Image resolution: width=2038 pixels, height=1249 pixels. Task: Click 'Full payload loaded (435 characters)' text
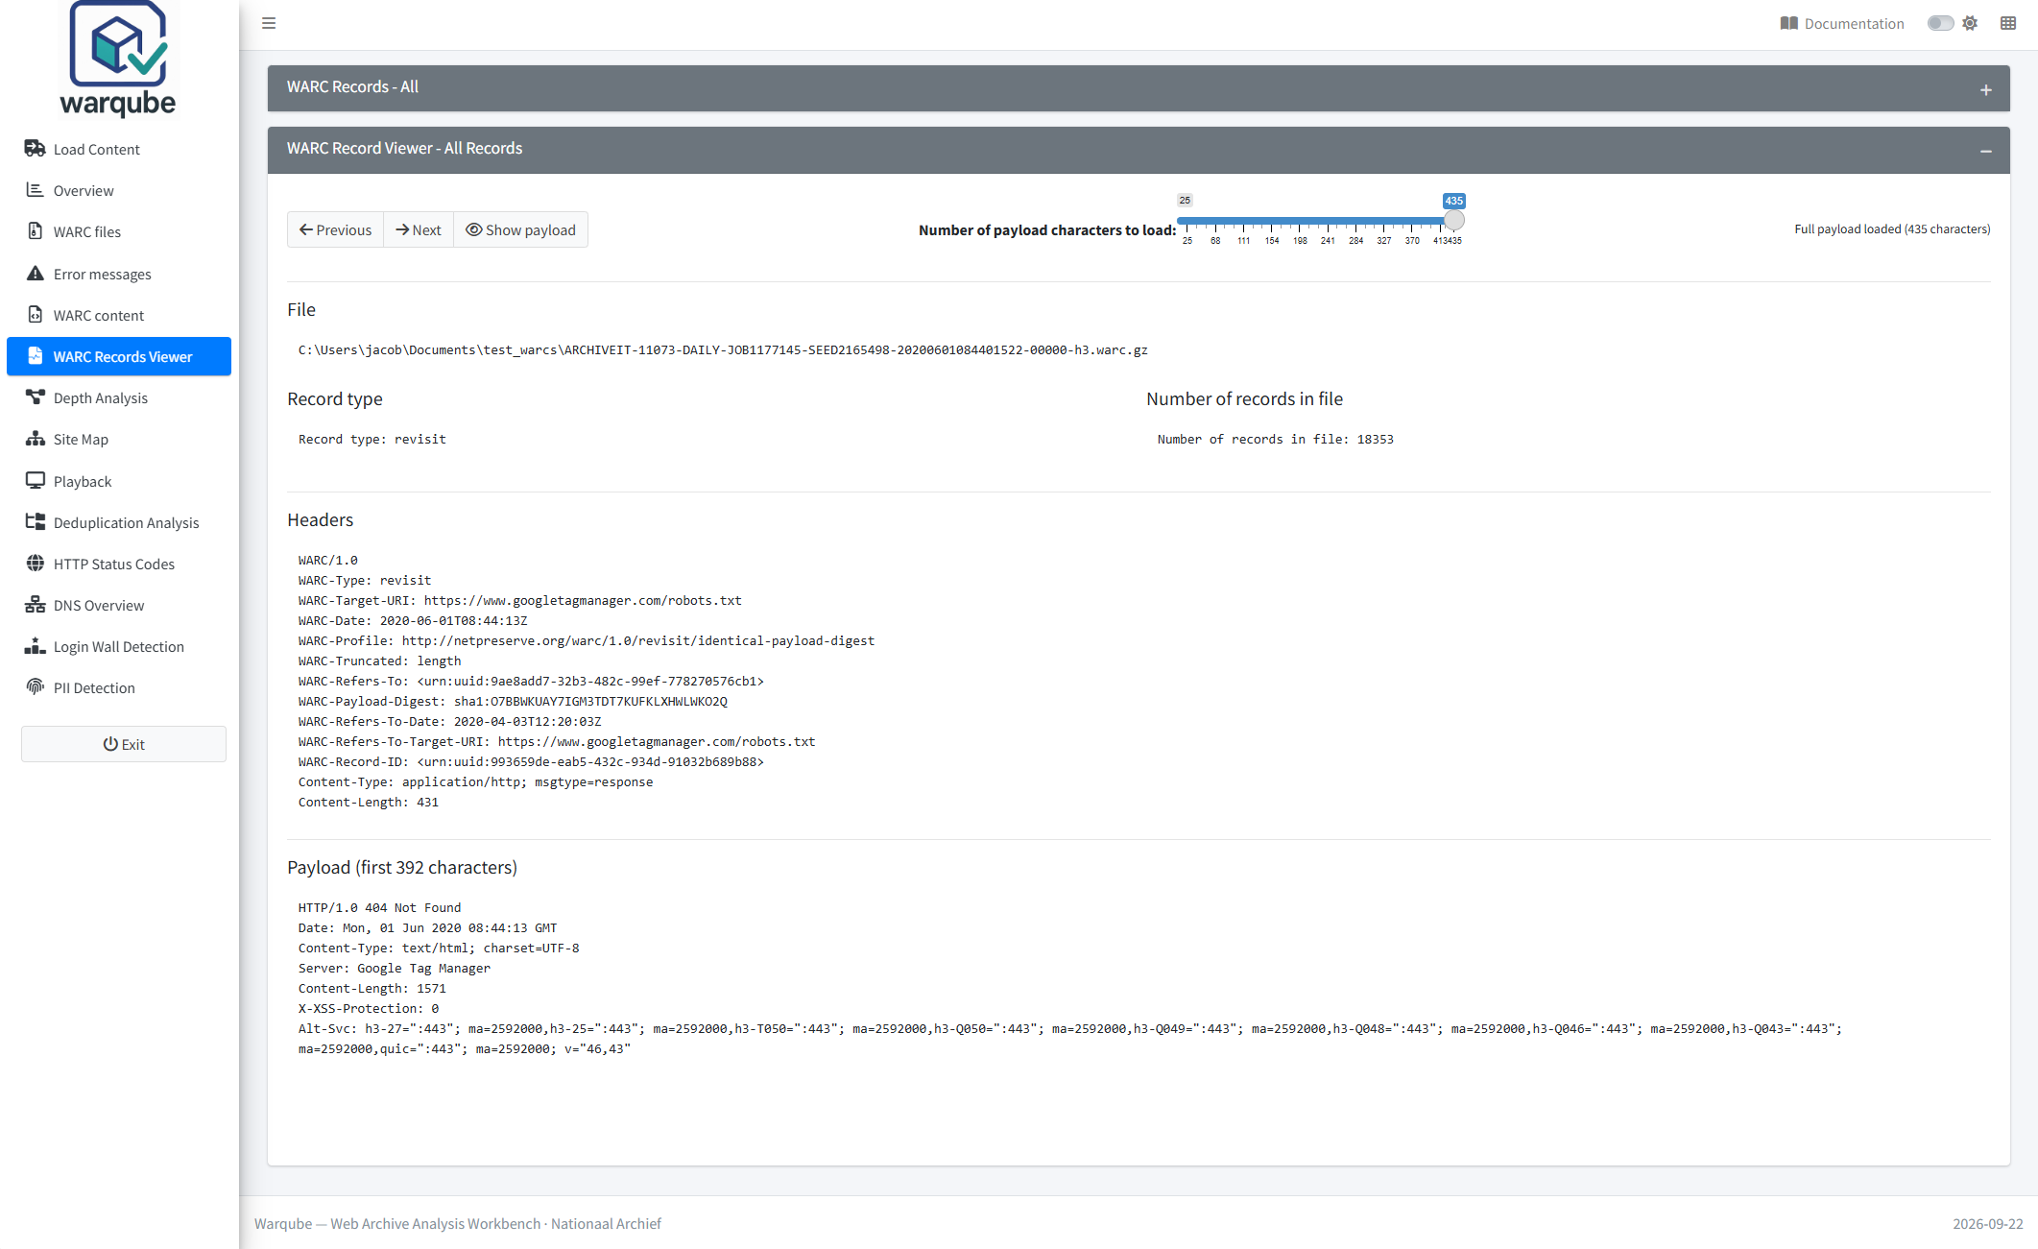(1892, 229)
